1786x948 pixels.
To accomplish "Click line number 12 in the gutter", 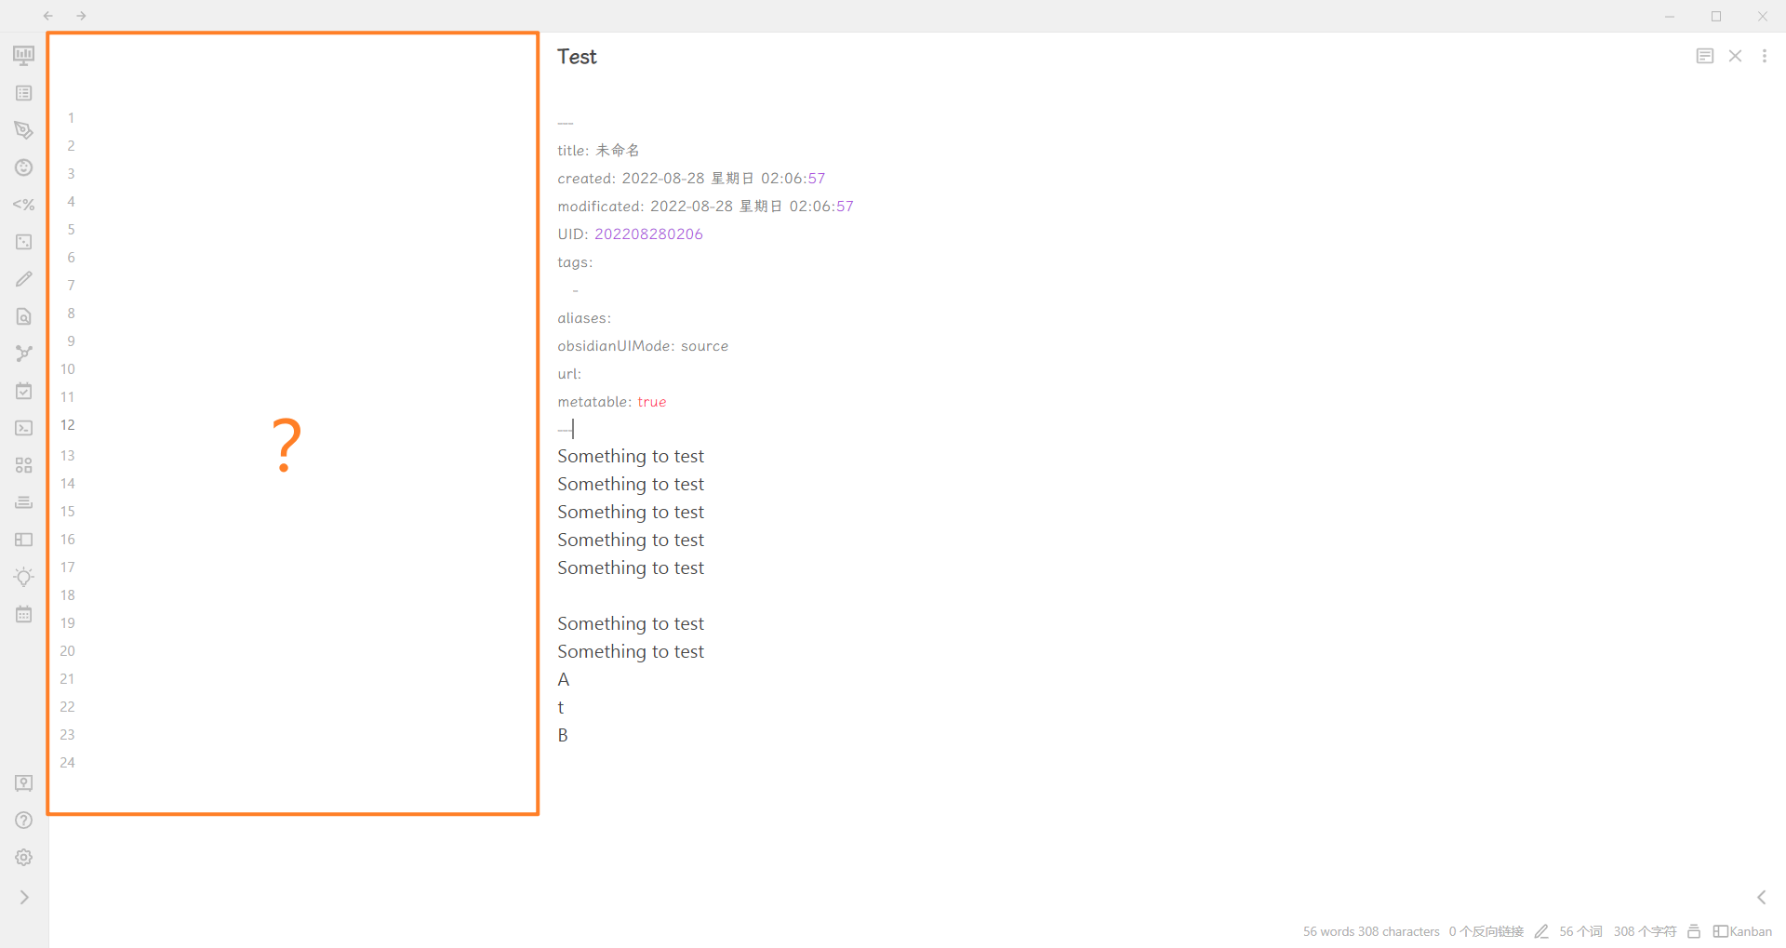I will tap(67, 425).
